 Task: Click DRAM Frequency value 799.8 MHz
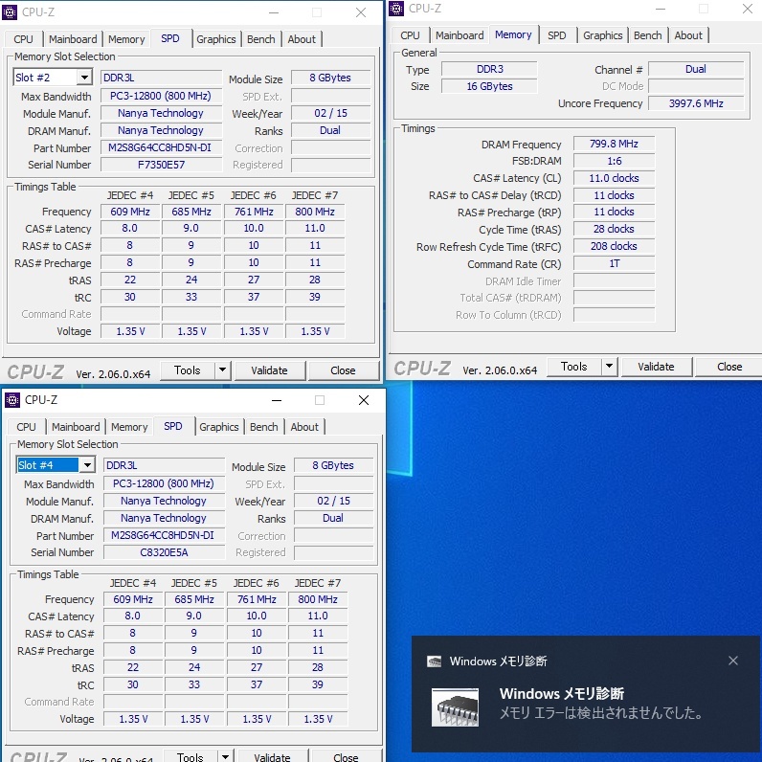(x=615, y=144)
